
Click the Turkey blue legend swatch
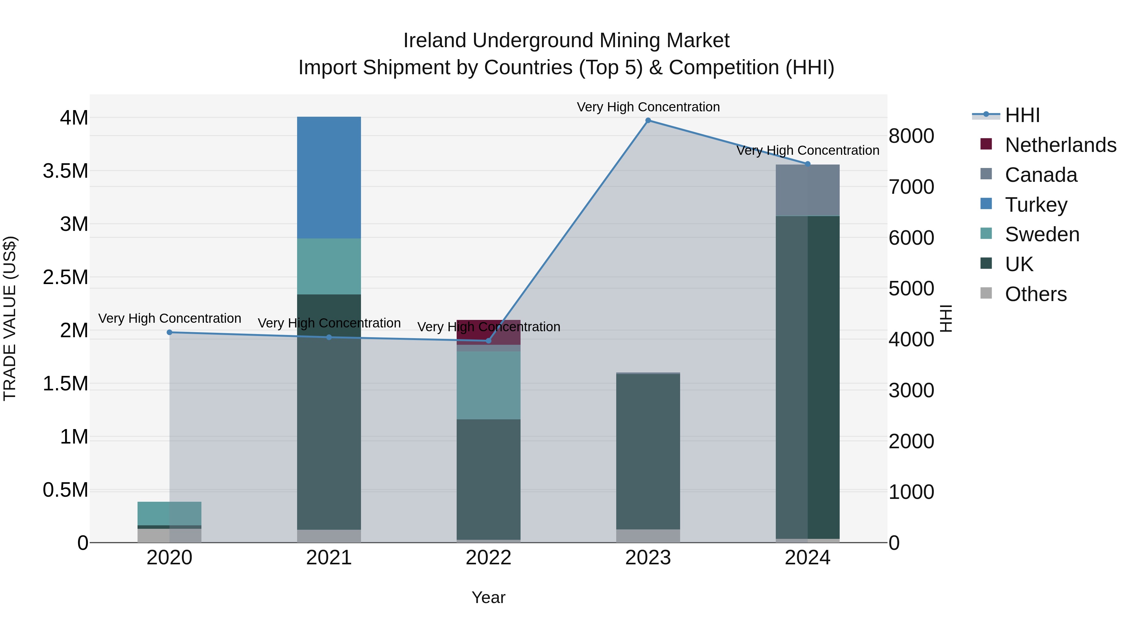click(986, 204)
